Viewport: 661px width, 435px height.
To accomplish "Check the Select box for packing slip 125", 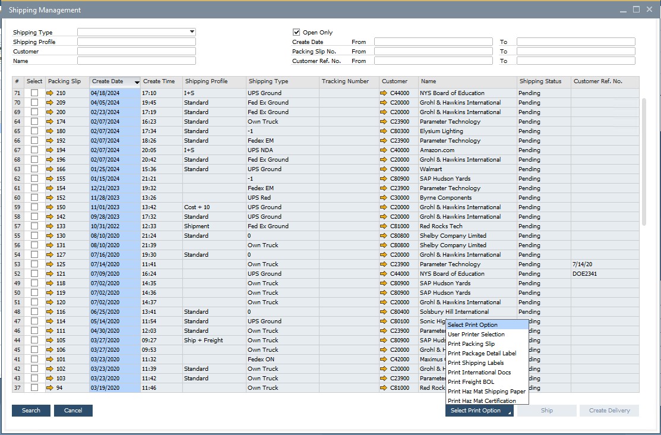I will 34,264.
